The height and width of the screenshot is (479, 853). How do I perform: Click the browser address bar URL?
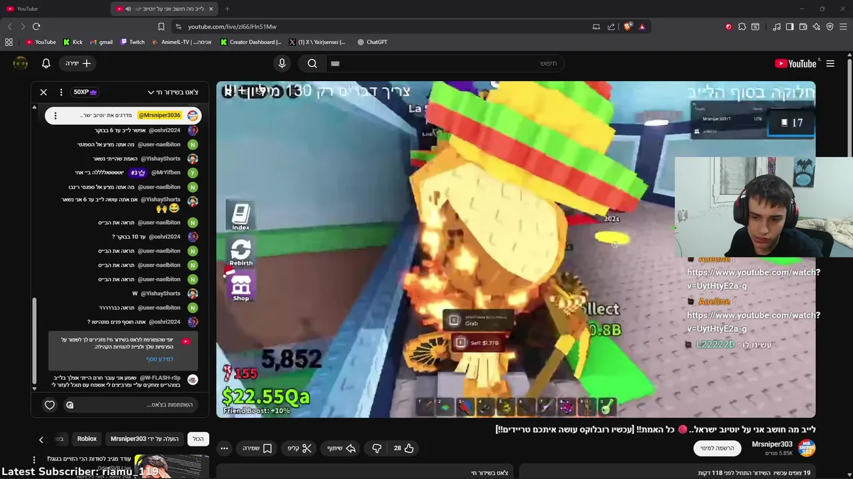232,27
